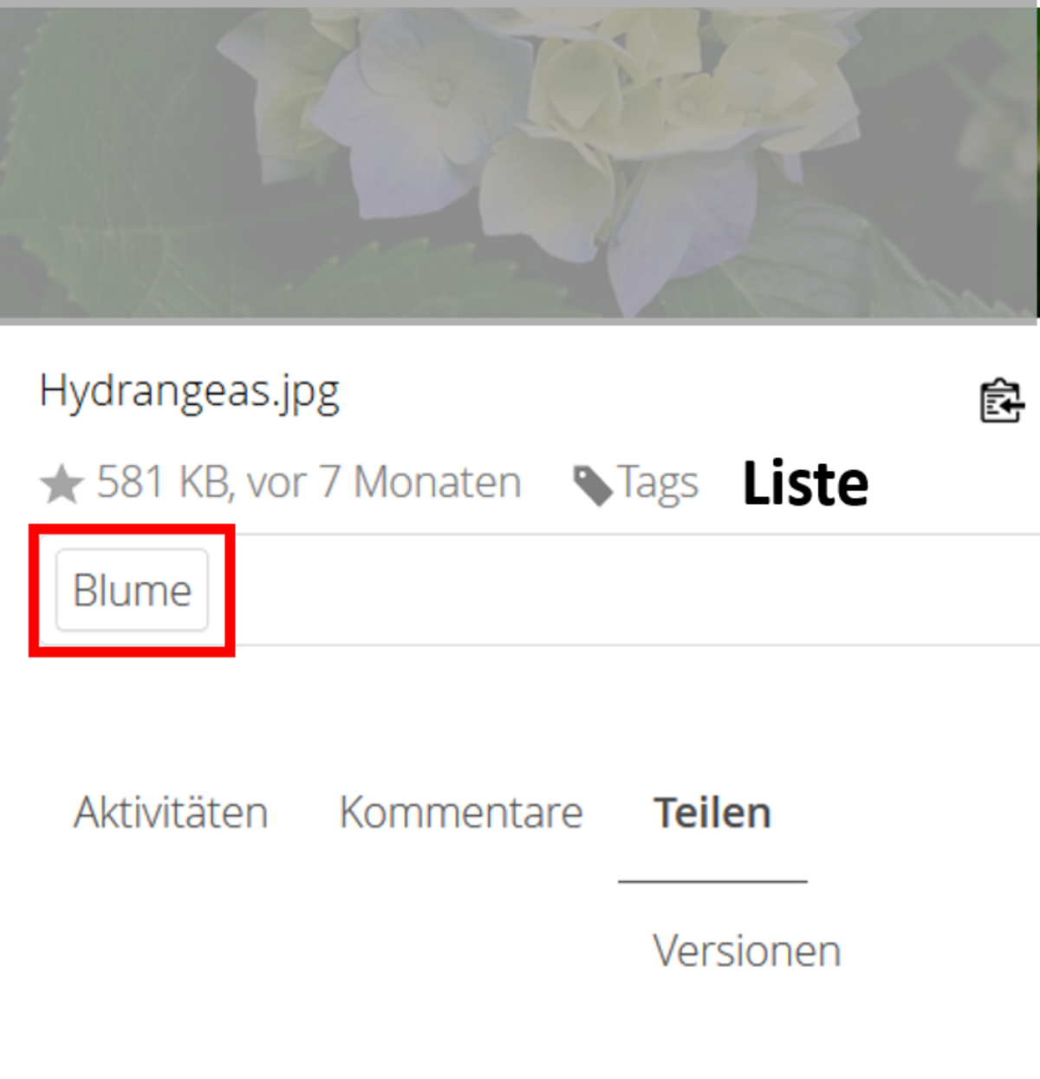Click the tag icon next to Tags
Viewport: 1040px width, 1079px height.
pos(593,485)
